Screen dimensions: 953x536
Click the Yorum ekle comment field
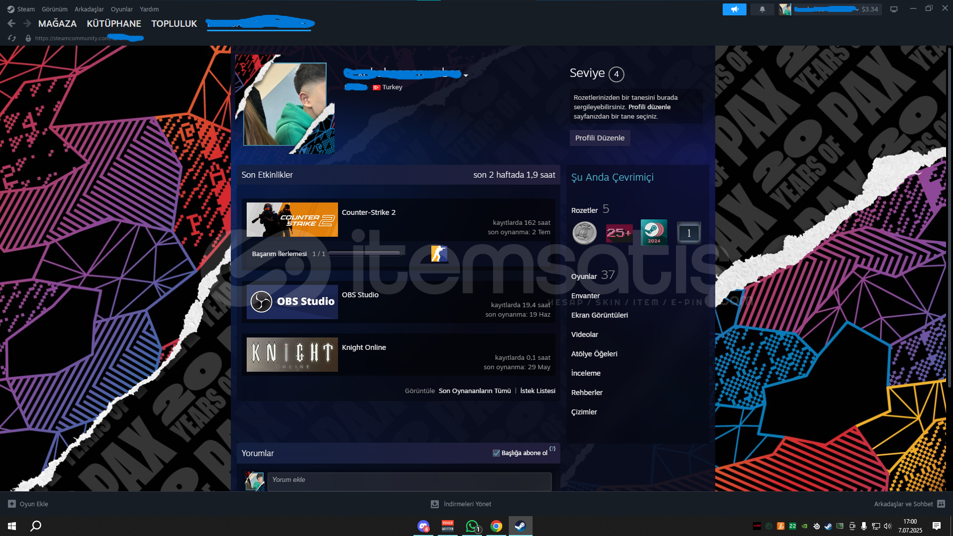point(409,481)
